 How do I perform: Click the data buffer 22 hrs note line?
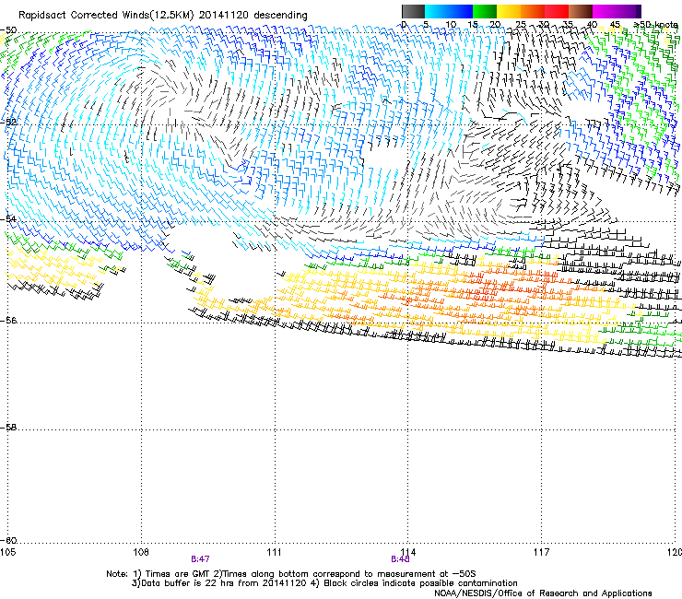[x=324, y=583]
